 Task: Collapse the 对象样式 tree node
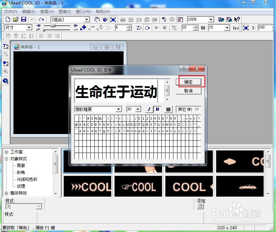click(6, 159)
